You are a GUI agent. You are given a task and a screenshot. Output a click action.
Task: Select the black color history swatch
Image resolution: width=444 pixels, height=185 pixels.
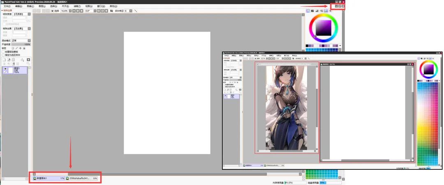(x=307, y=46)
